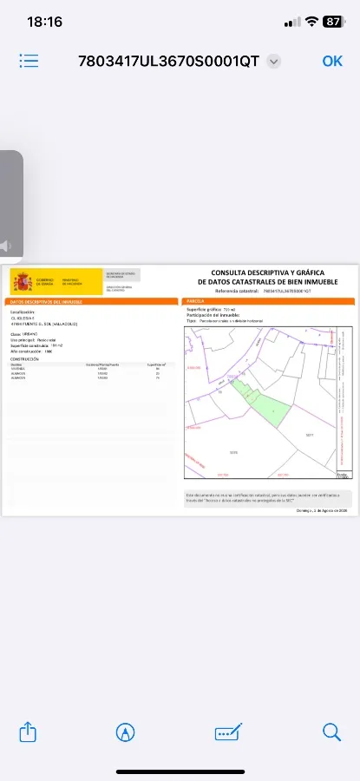The width and height of the screenshot is (360, 781).
Task: Tap the speaker icon on volume panel
Action: [x=5, y=246]
